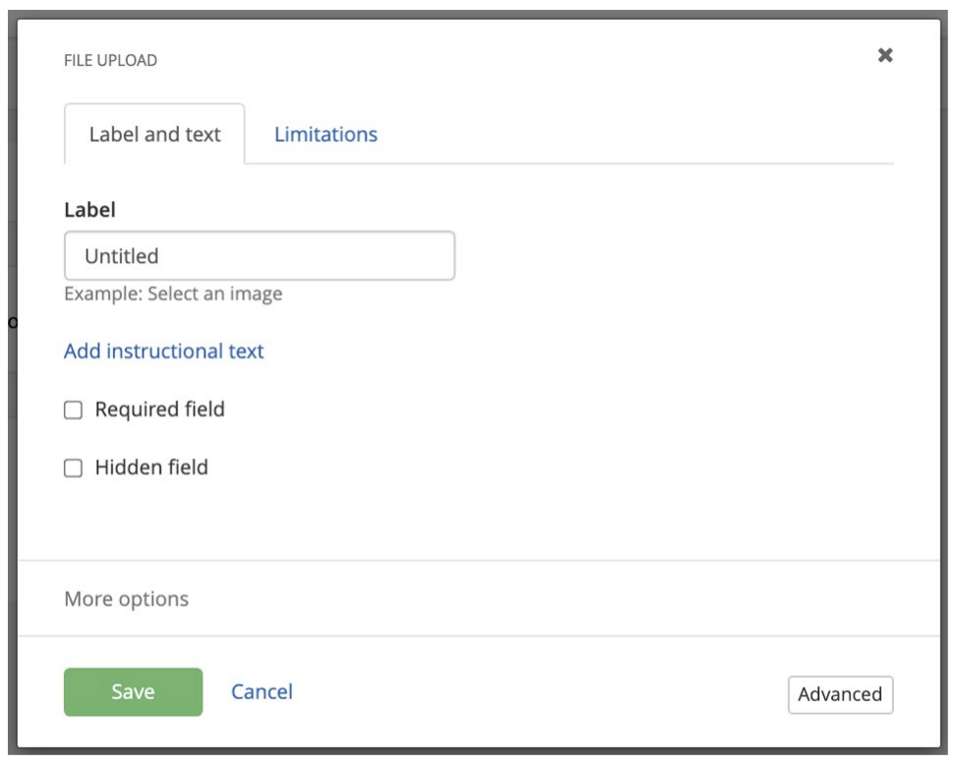Expand the More options section
The height and width of the screenshot is (764, 953).
126,598
